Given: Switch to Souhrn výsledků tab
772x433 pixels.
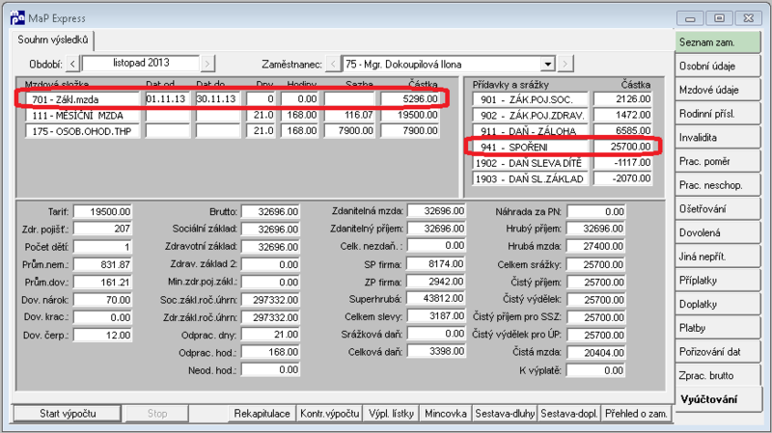Looking at the screenshot, I should (53, 40).
